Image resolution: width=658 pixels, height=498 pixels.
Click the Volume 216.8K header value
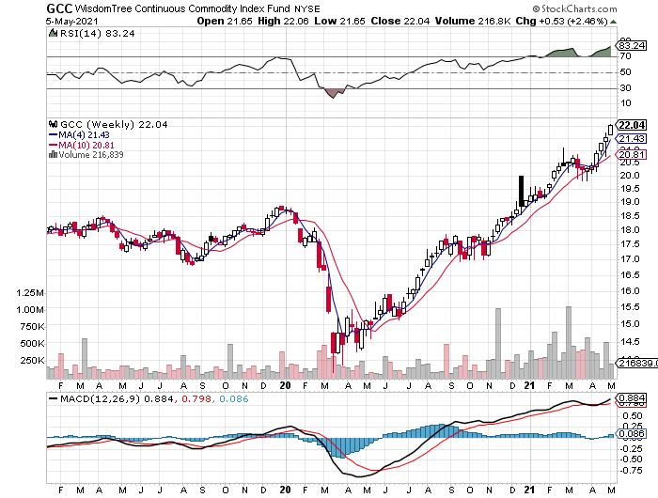[473, 21]
